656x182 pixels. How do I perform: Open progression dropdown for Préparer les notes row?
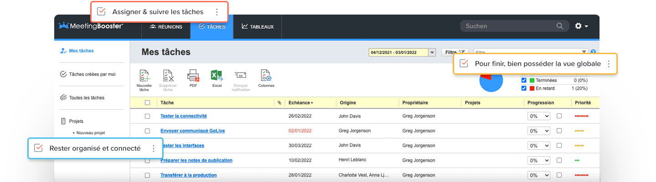tap(539, 160)
